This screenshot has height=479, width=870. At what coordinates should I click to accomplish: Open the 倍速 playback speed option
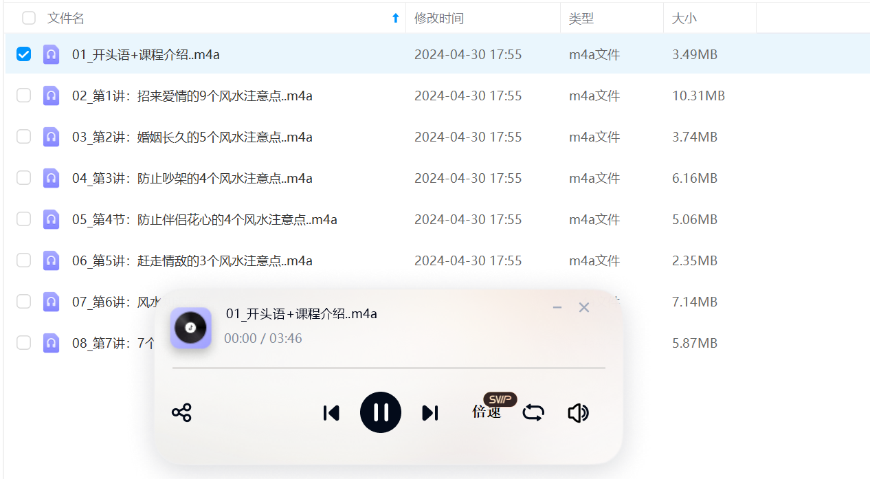487,412
